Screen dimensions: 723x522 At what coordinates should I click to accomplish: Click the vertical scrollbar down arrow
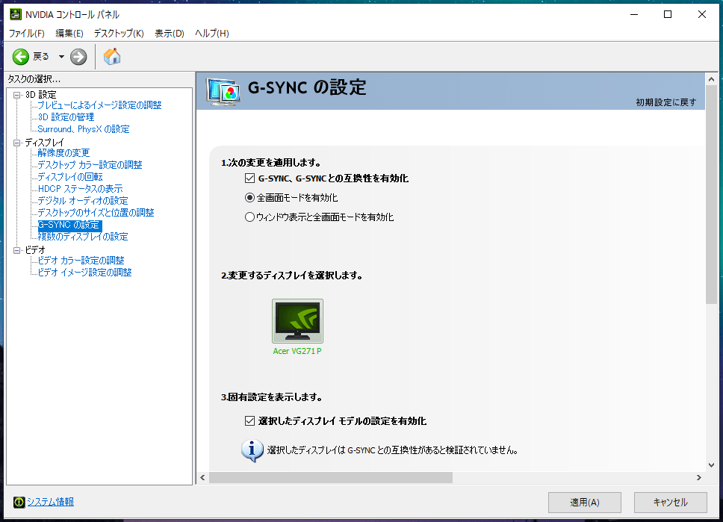click(x=711, y=464)
